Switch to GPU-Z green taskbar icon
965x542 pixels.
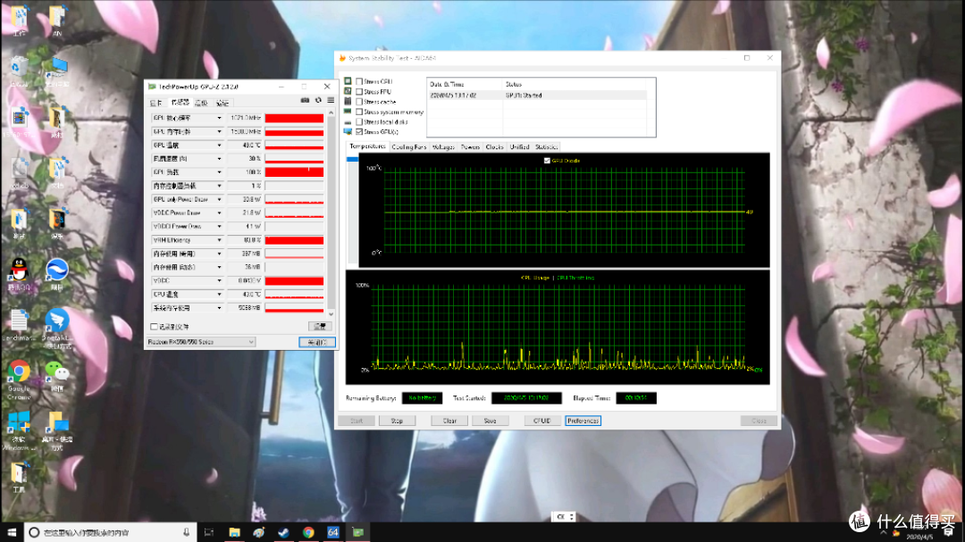[358, 532]
